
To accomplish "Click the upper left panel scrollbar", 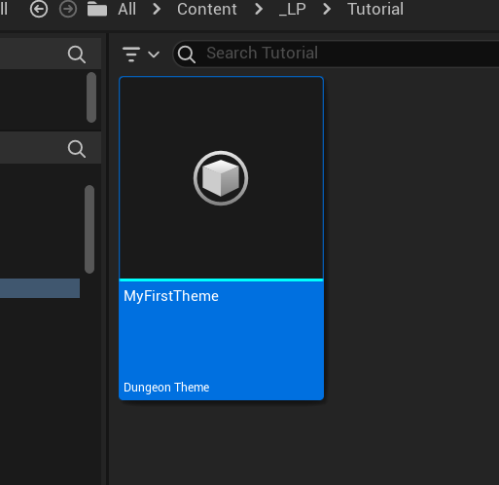I will [x=91, y=97].
